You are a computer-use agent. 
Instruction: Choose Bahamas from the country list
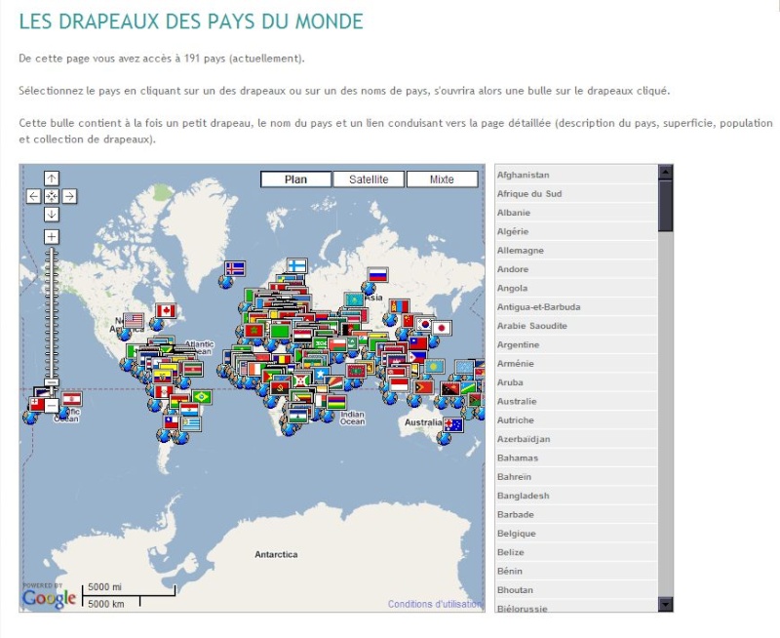[576, 459]
